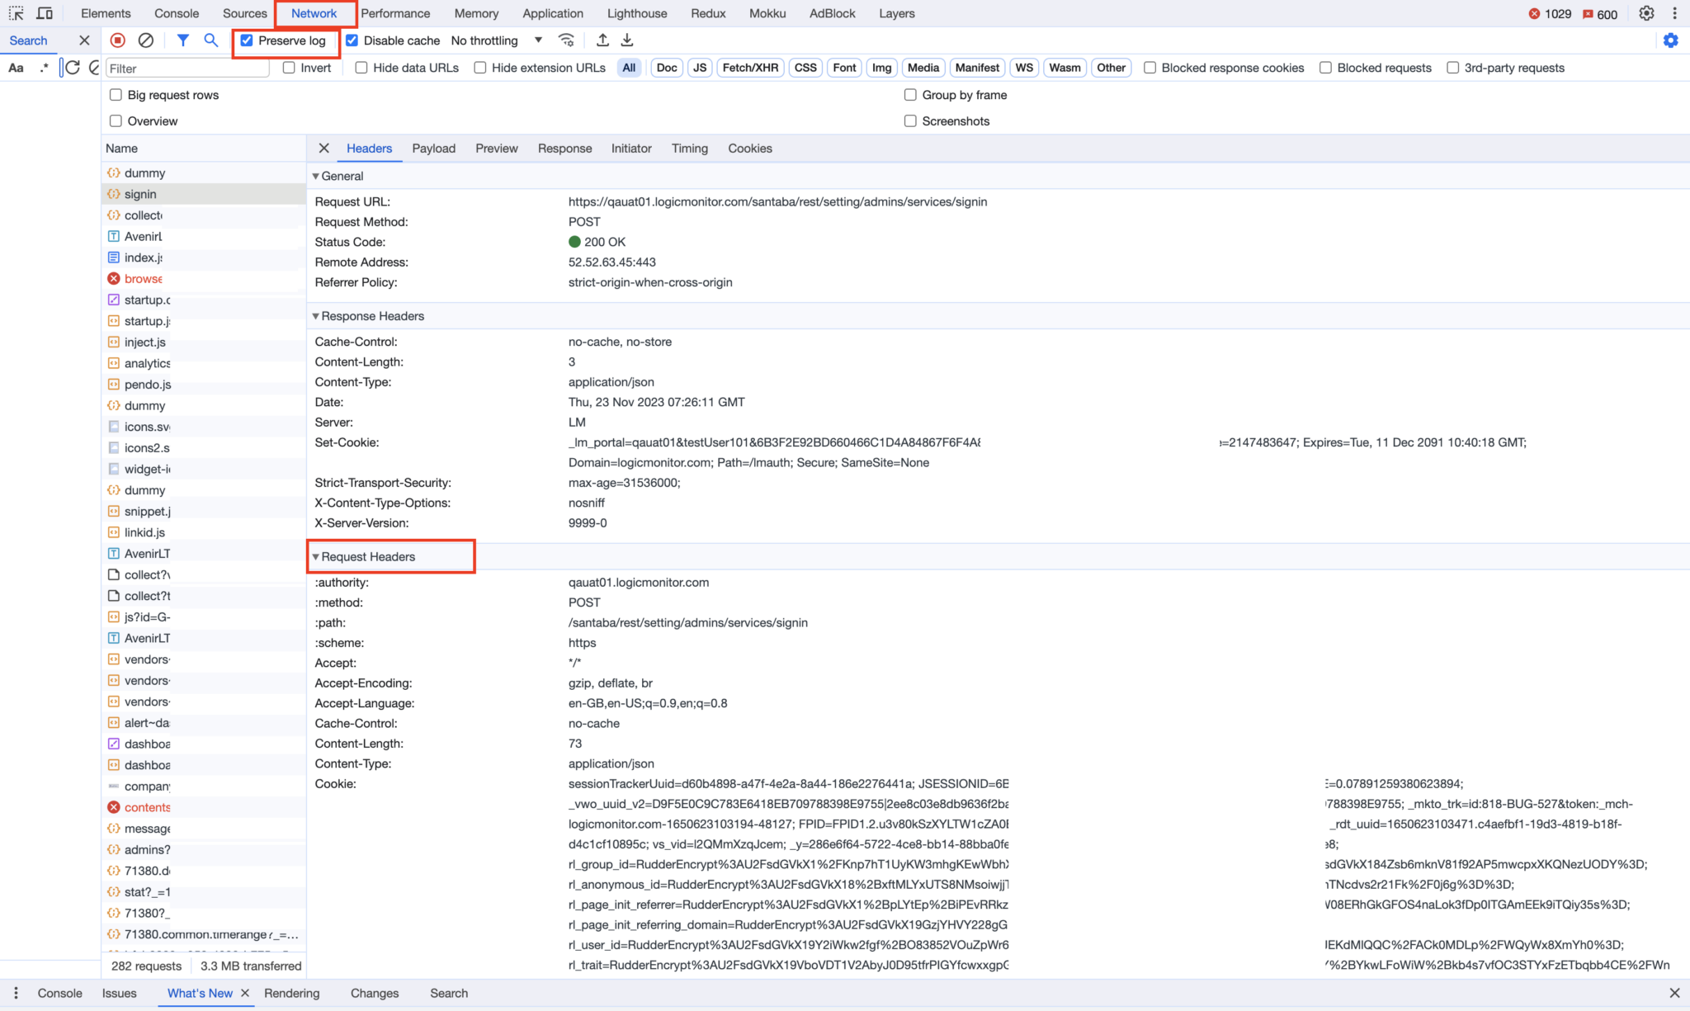The image size is (1690, 1011).
Task: Collapse the Response Headers section
Action: tap(316, 316)
